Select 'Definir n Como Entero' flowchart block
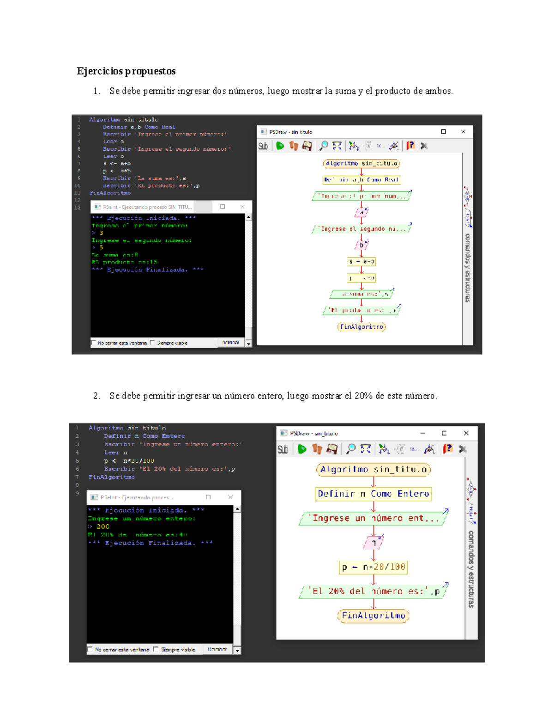This screenshot has width=554, height=718. (373, 494)
